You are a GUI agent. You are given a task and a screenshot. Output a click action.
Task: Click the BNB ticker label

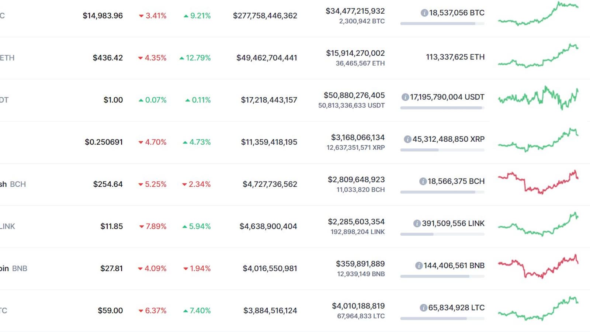pos(20,268)
